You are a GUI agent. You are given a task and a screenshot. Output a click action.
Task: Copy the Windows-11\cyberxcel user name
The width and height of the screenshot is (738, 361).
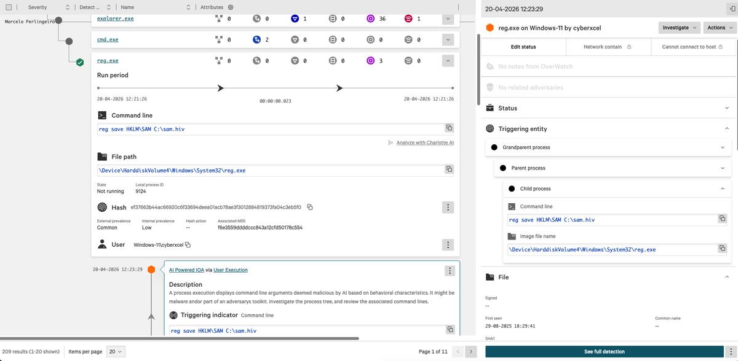pyautogui.click(x=188, y=245)
